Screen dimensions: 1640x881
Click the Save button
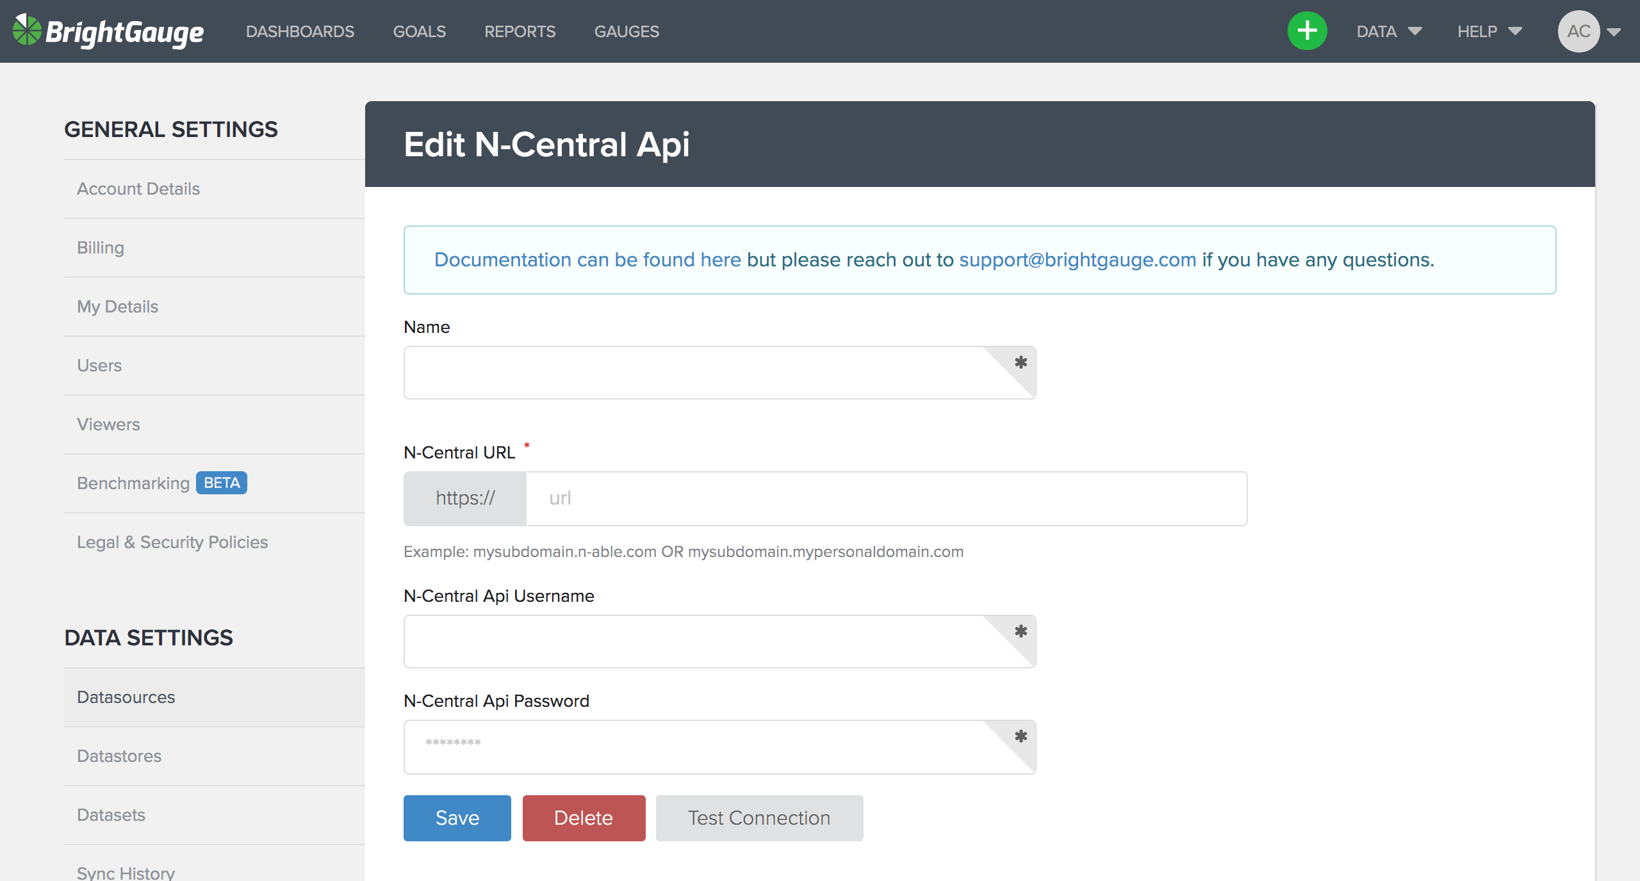pyautogui.click(x=457, y=818)
